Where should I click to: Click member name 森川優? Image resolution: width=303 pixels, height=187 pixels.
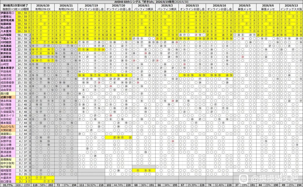(x=5, y=93)
